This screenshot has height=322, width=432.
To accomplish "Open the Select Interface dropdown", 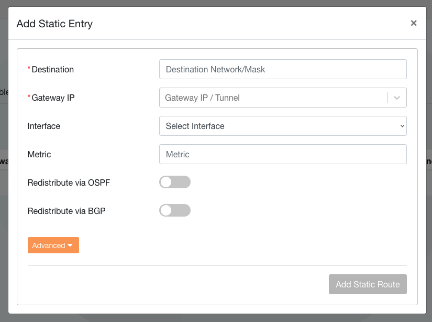I will point(283,126).
